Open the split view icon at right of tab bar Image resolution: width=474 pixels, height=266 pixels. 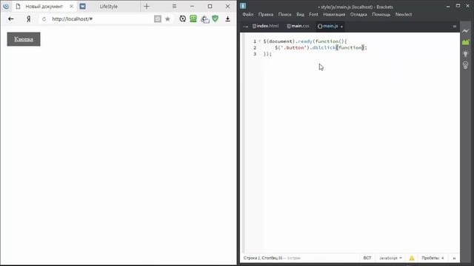454,27
